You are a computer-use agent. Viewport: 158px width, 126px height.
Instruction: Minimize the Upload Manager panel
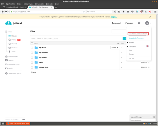(151, 117)
